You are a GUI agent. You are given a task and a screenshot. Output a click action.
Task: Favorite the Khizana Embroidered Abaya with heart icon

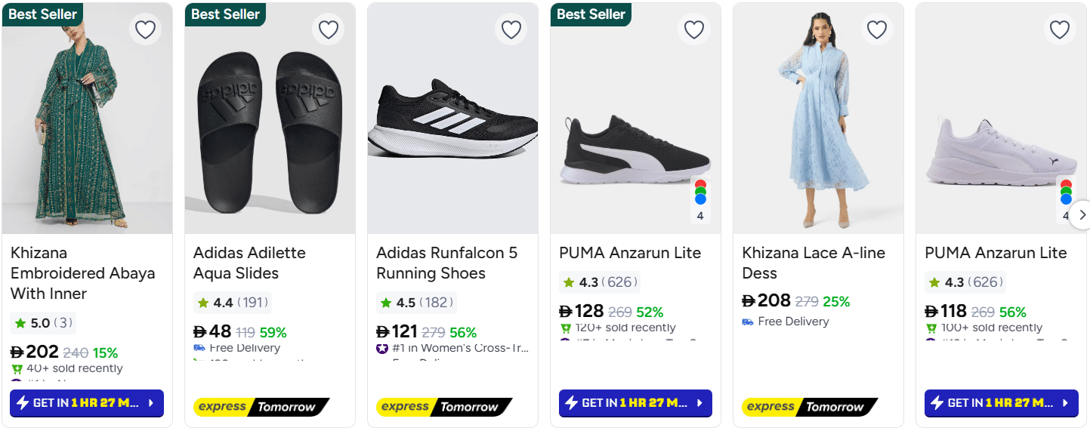(x=145, y=29)
